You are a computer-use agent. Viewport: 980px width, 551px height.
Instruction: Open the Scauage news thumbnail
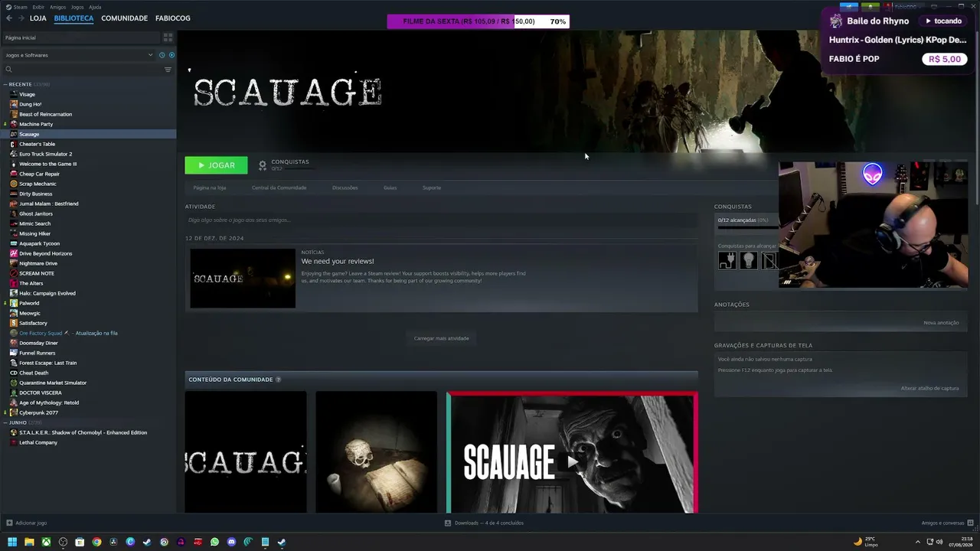(x=243, y=279)
